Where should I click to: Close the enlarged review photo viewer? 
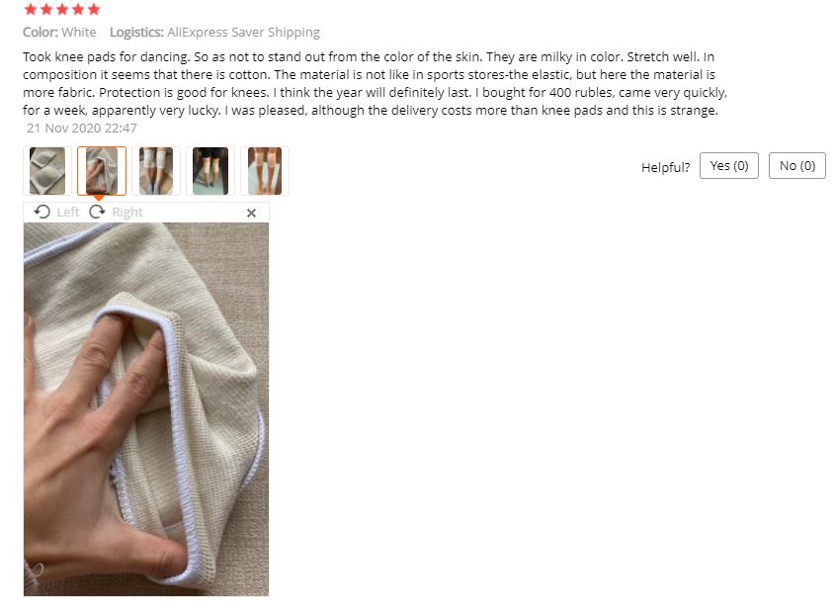click(x=252, y=214)
